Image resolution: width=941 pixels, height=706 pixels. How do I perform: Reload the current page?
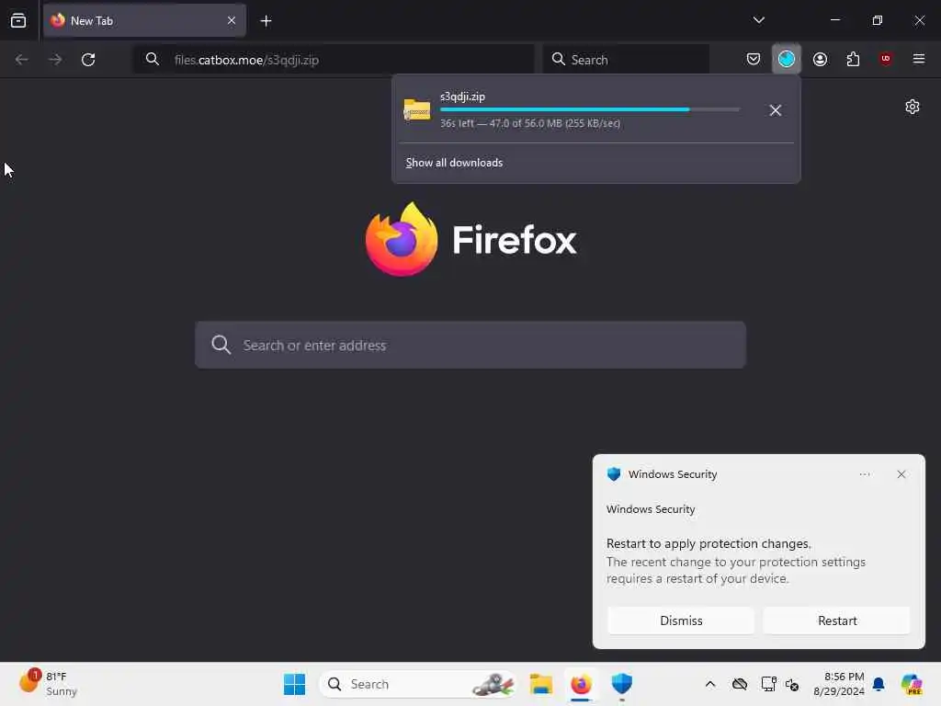88,60
